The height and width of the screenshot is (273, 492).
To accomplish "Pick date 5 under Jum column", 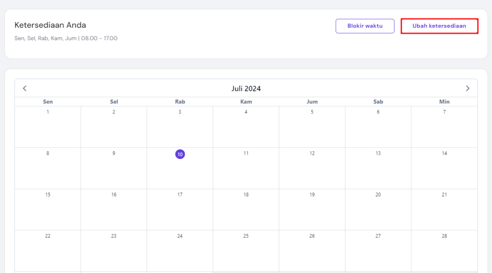I will click(312, 112).
